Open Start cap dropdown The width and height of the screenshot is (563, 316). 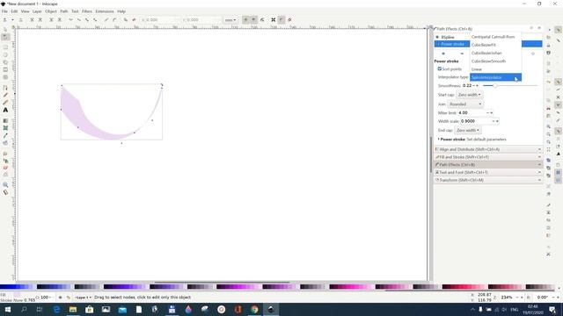469,95
